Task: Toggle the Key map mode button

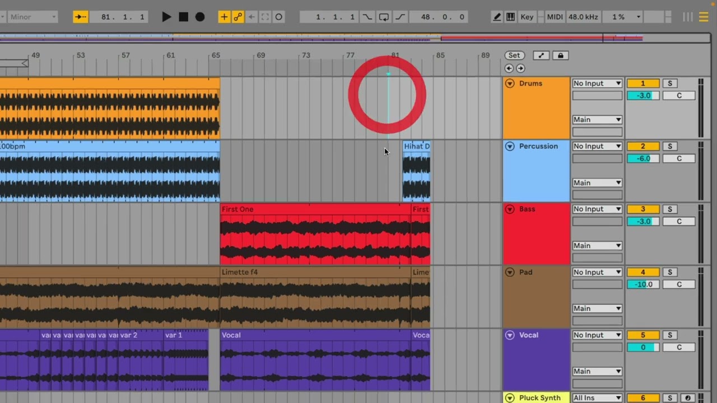Action: (x=527, y=17)
